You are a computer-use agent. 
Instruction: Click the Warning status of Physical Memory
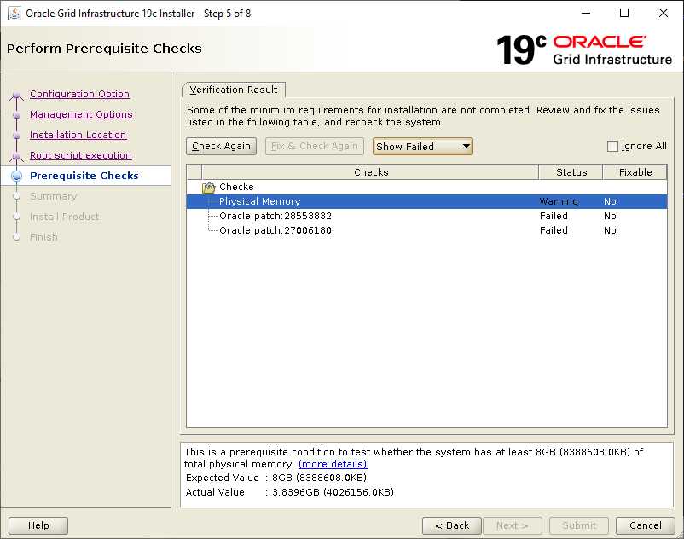[559, 201]
